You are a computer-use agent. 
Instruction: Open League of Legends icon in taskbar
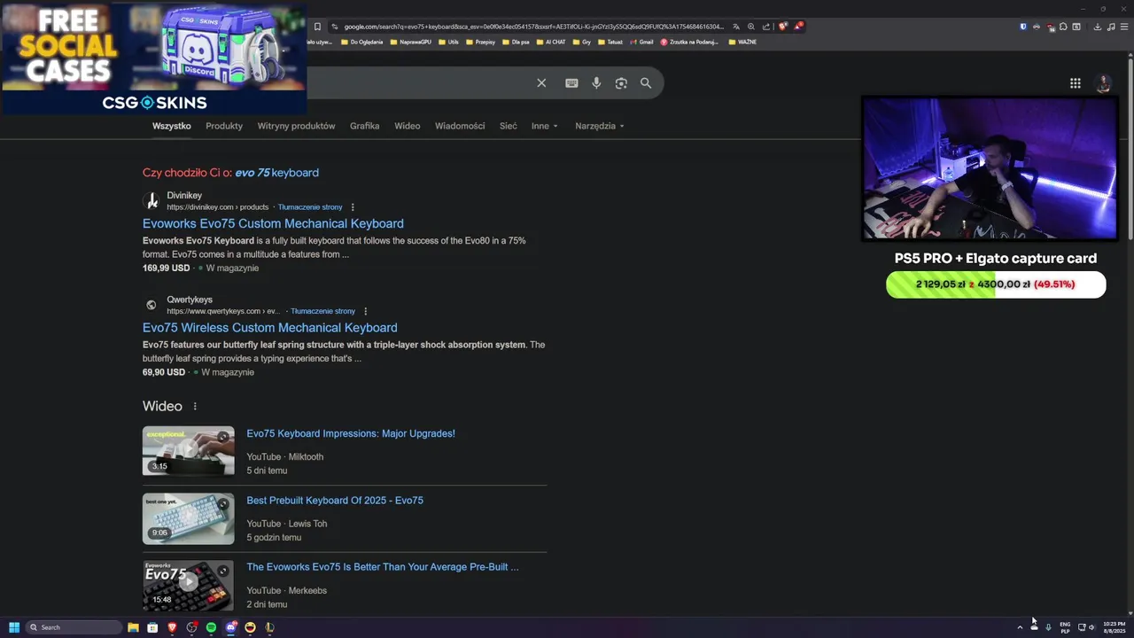pyautogui.click(x=269, y=627)
